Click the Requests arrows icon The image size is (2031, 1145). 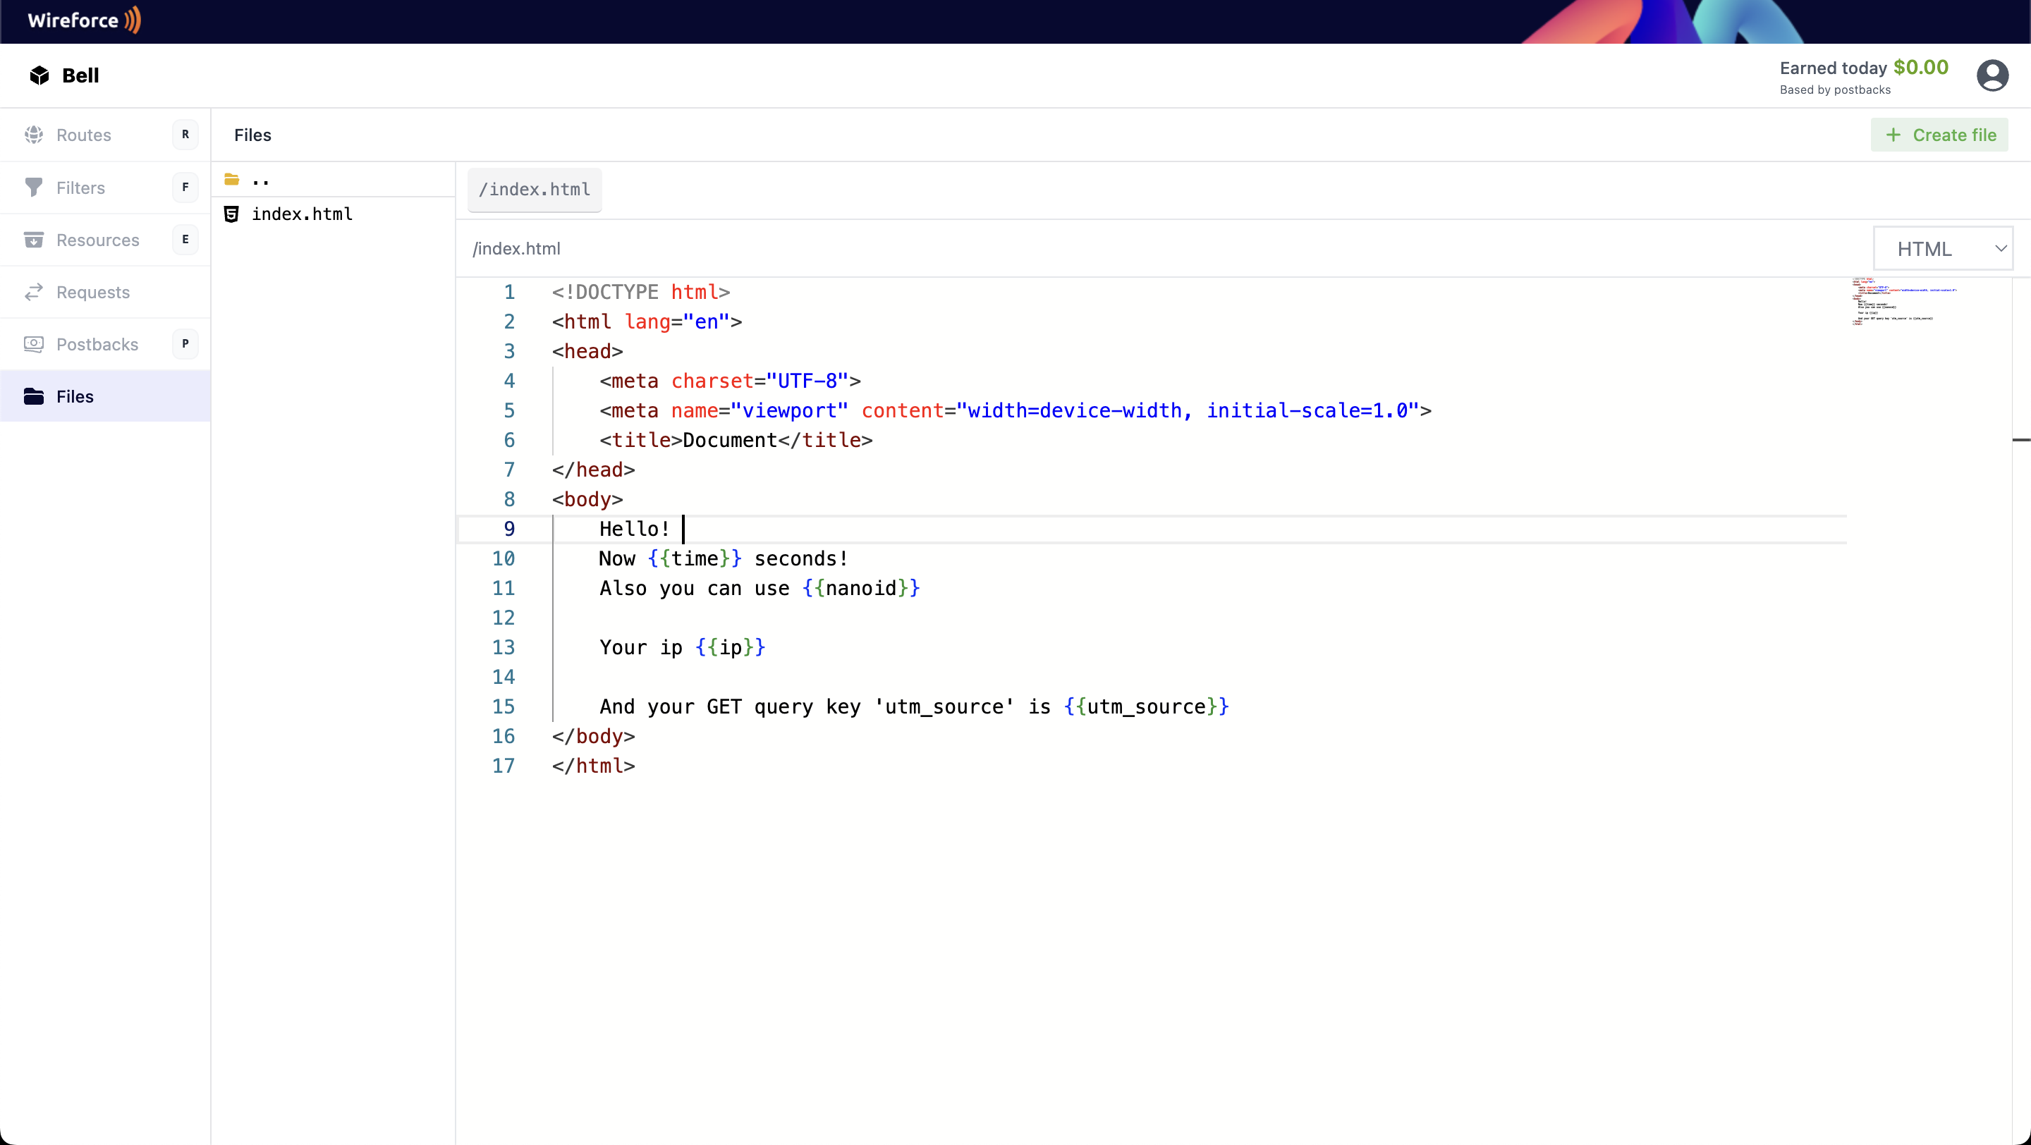(x=33, y=293)
